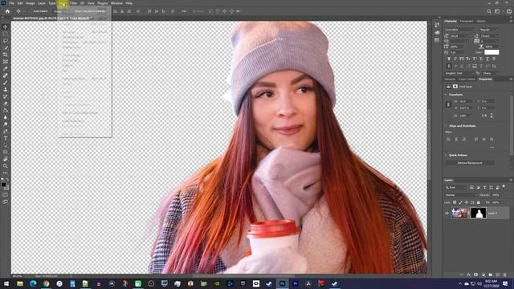The image size is (514, 289).
Task: Select the History Brush tool
Action: [6, 96]
